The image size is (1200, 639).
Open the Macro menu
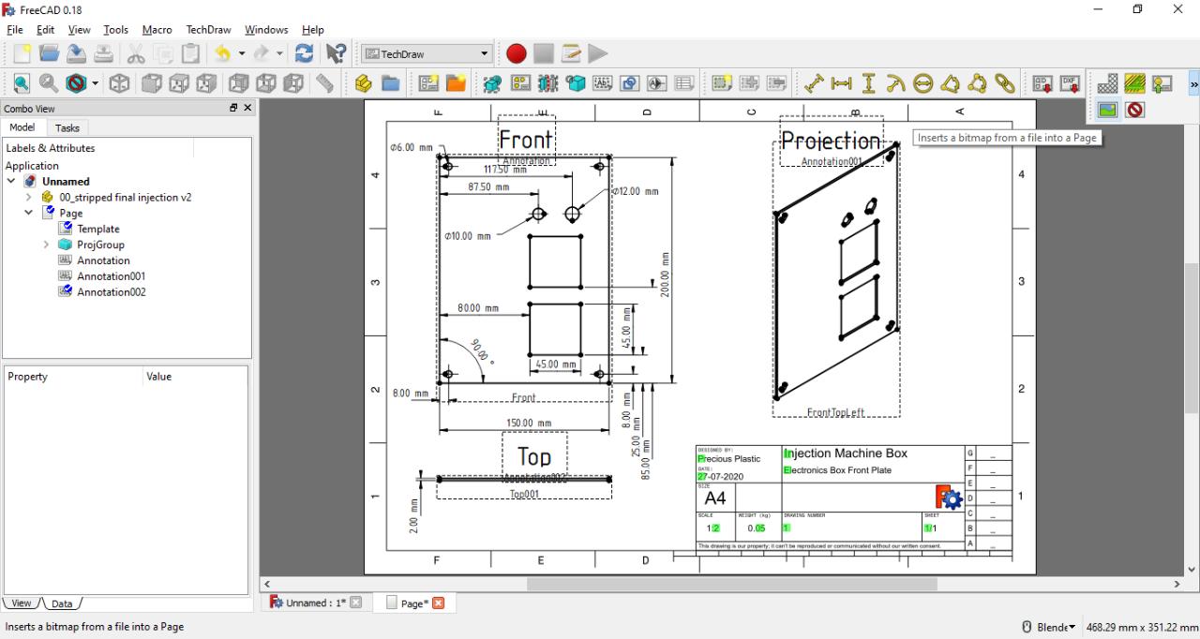(x=157, y=30)
